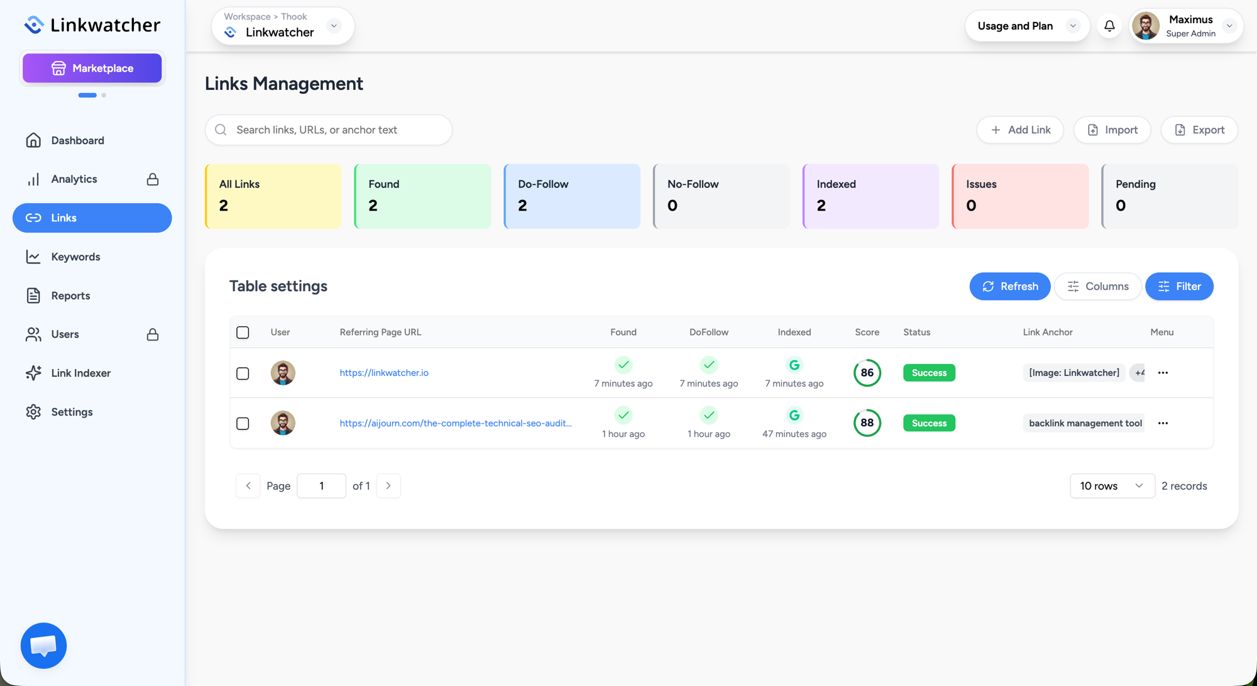The height and width of the screenshot is (686, 1257).
Task: Click the Linkwatcher logo icon
Action: (34, 25)
